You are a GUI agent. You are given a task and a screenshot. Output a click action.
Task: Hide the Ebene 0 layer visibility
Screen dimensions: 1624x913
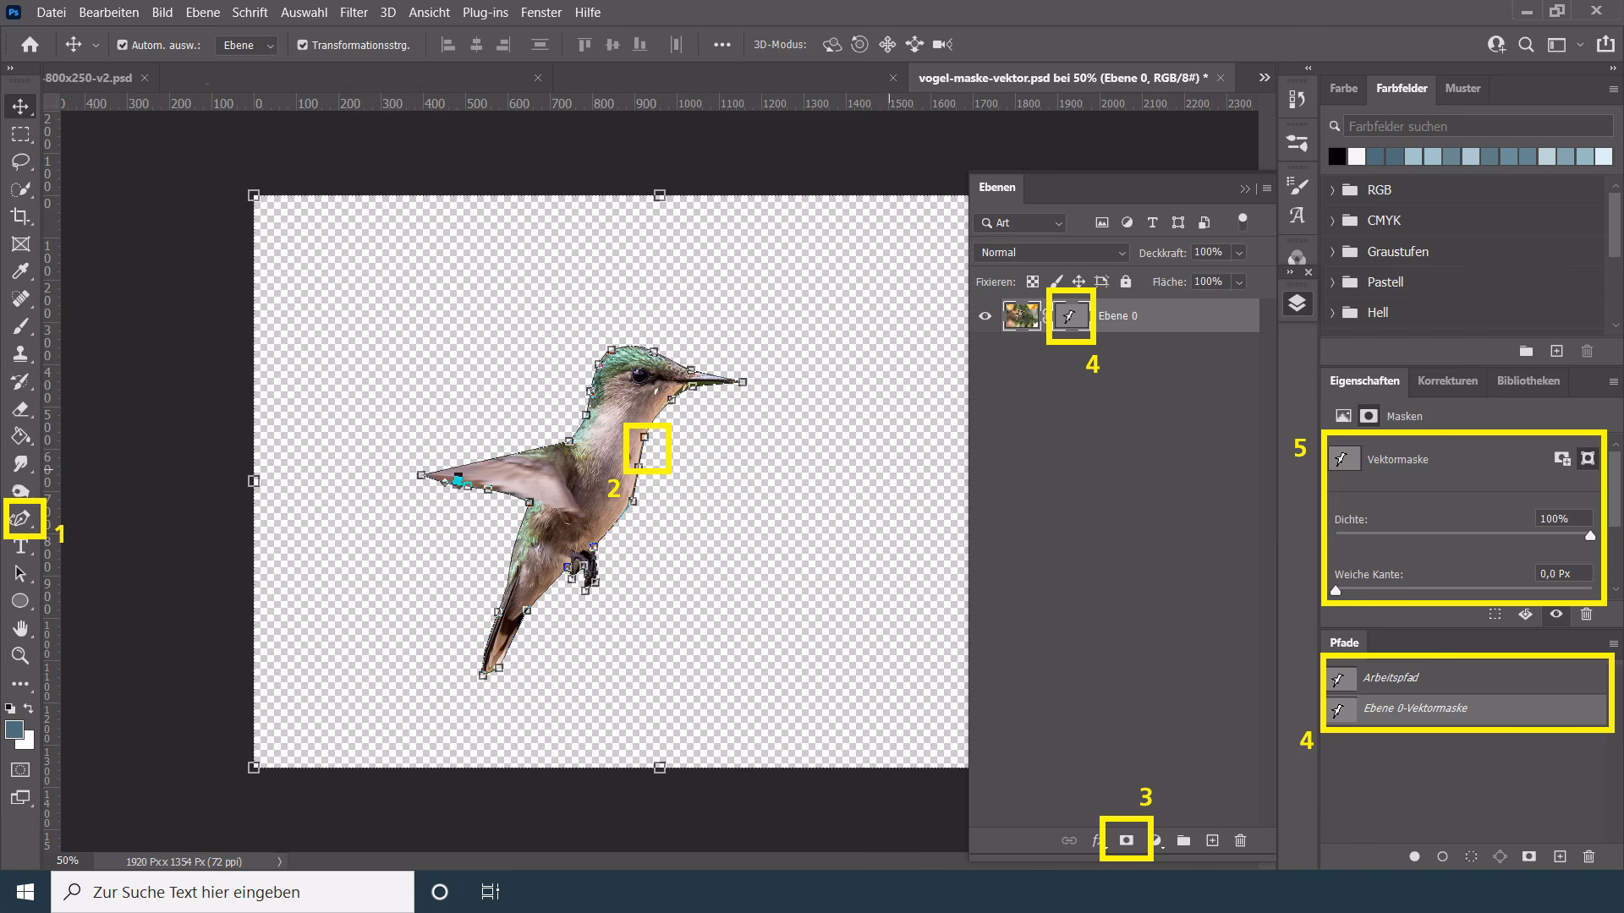[985, 315]
